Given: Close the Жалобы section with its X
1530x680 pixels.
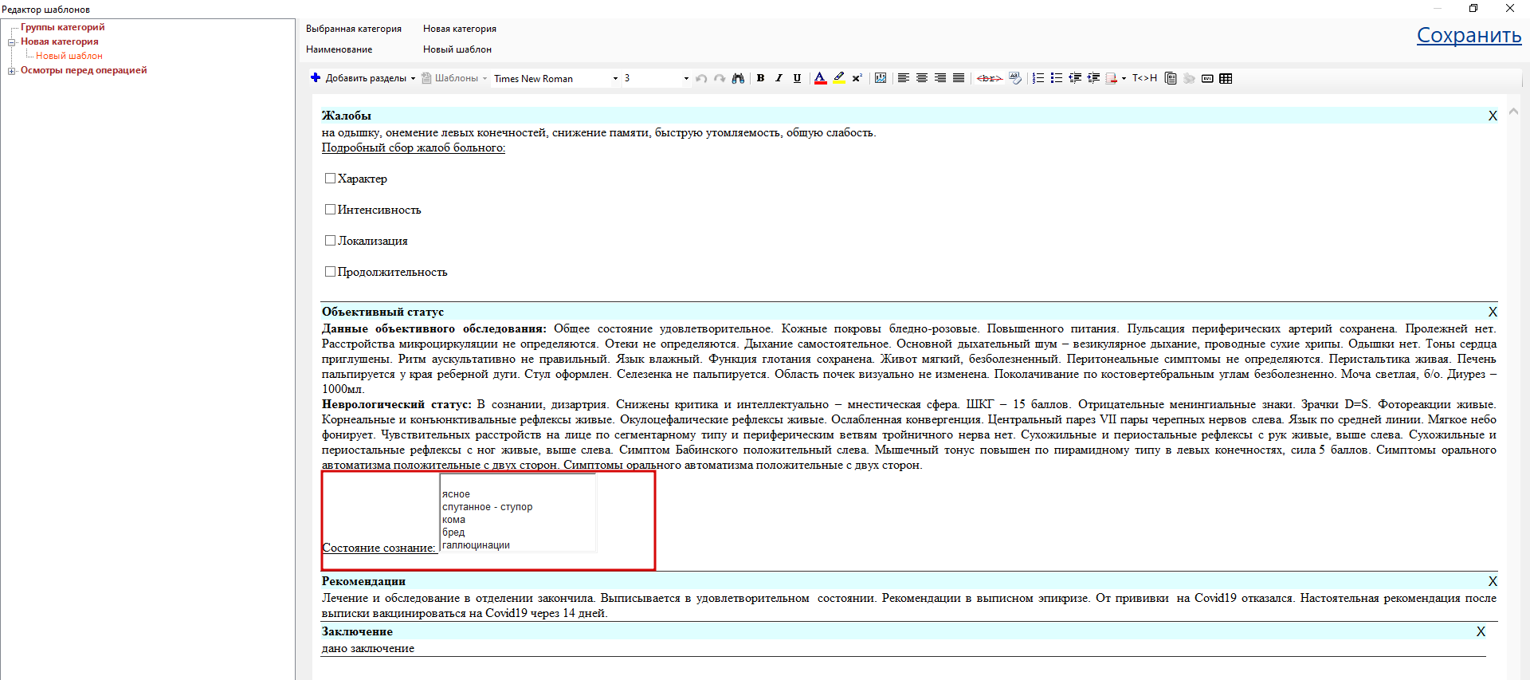Looking at the screenshot, I should 1493,116.
